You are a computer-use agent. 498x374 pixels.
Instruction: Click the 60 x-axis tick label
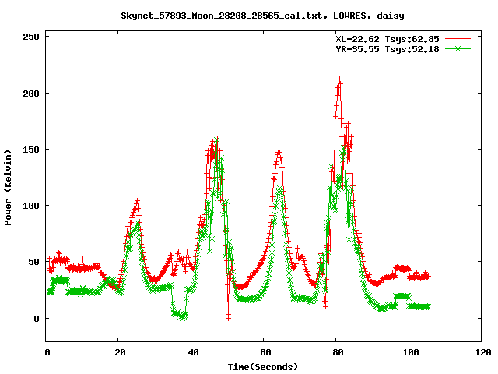[x=266, y=352]
